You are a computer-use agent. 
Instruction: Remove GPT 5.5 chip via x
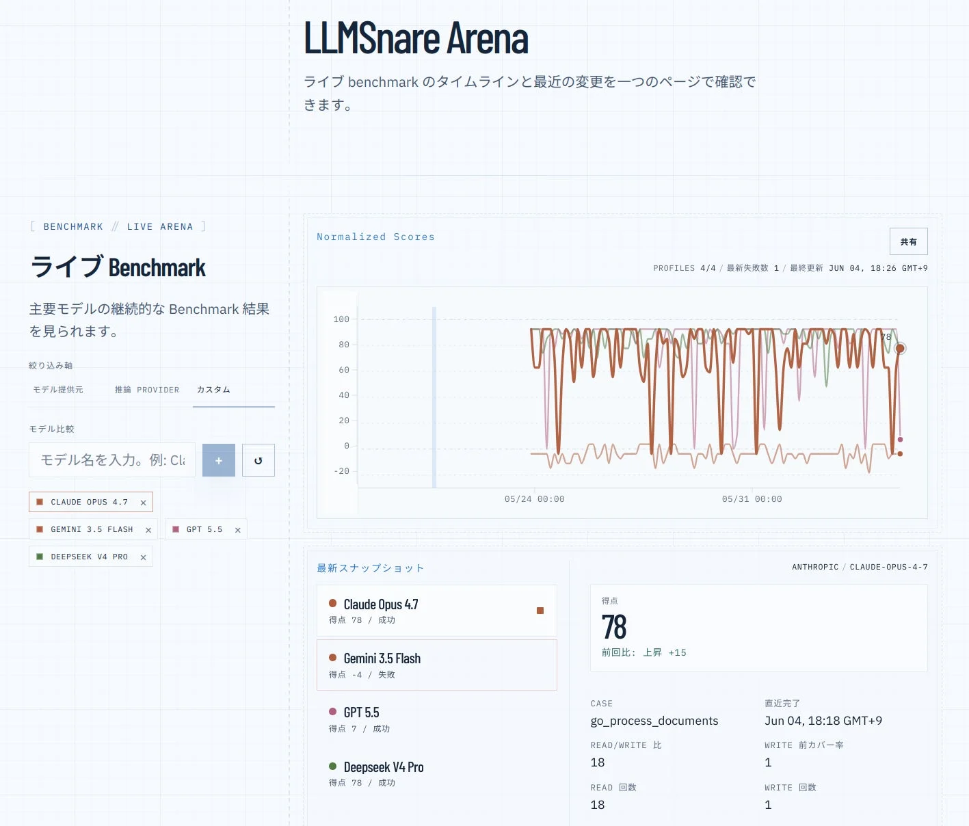pos(238,530)
